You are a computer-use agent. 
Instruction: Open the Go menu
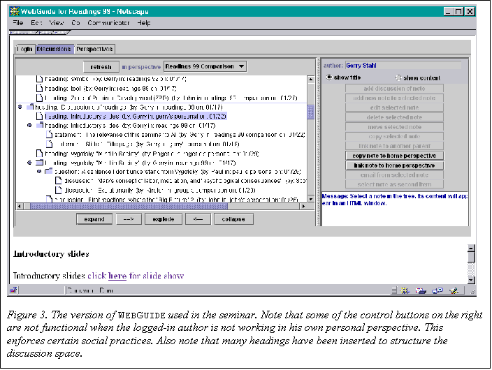75,23
